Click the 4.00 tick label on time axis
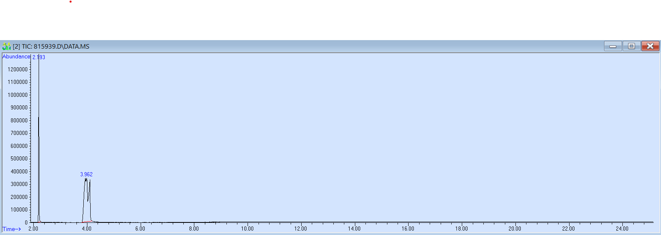This screenshot has height=235, width=661. (x=87, y=229)
